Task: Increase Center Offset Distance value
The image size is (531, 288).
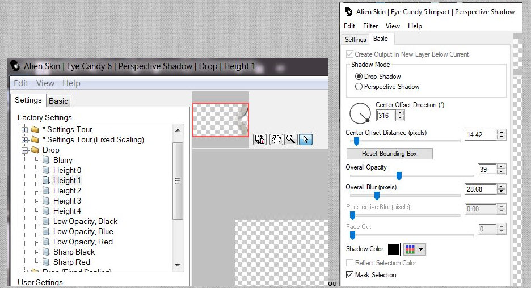Action: [501, 132]
